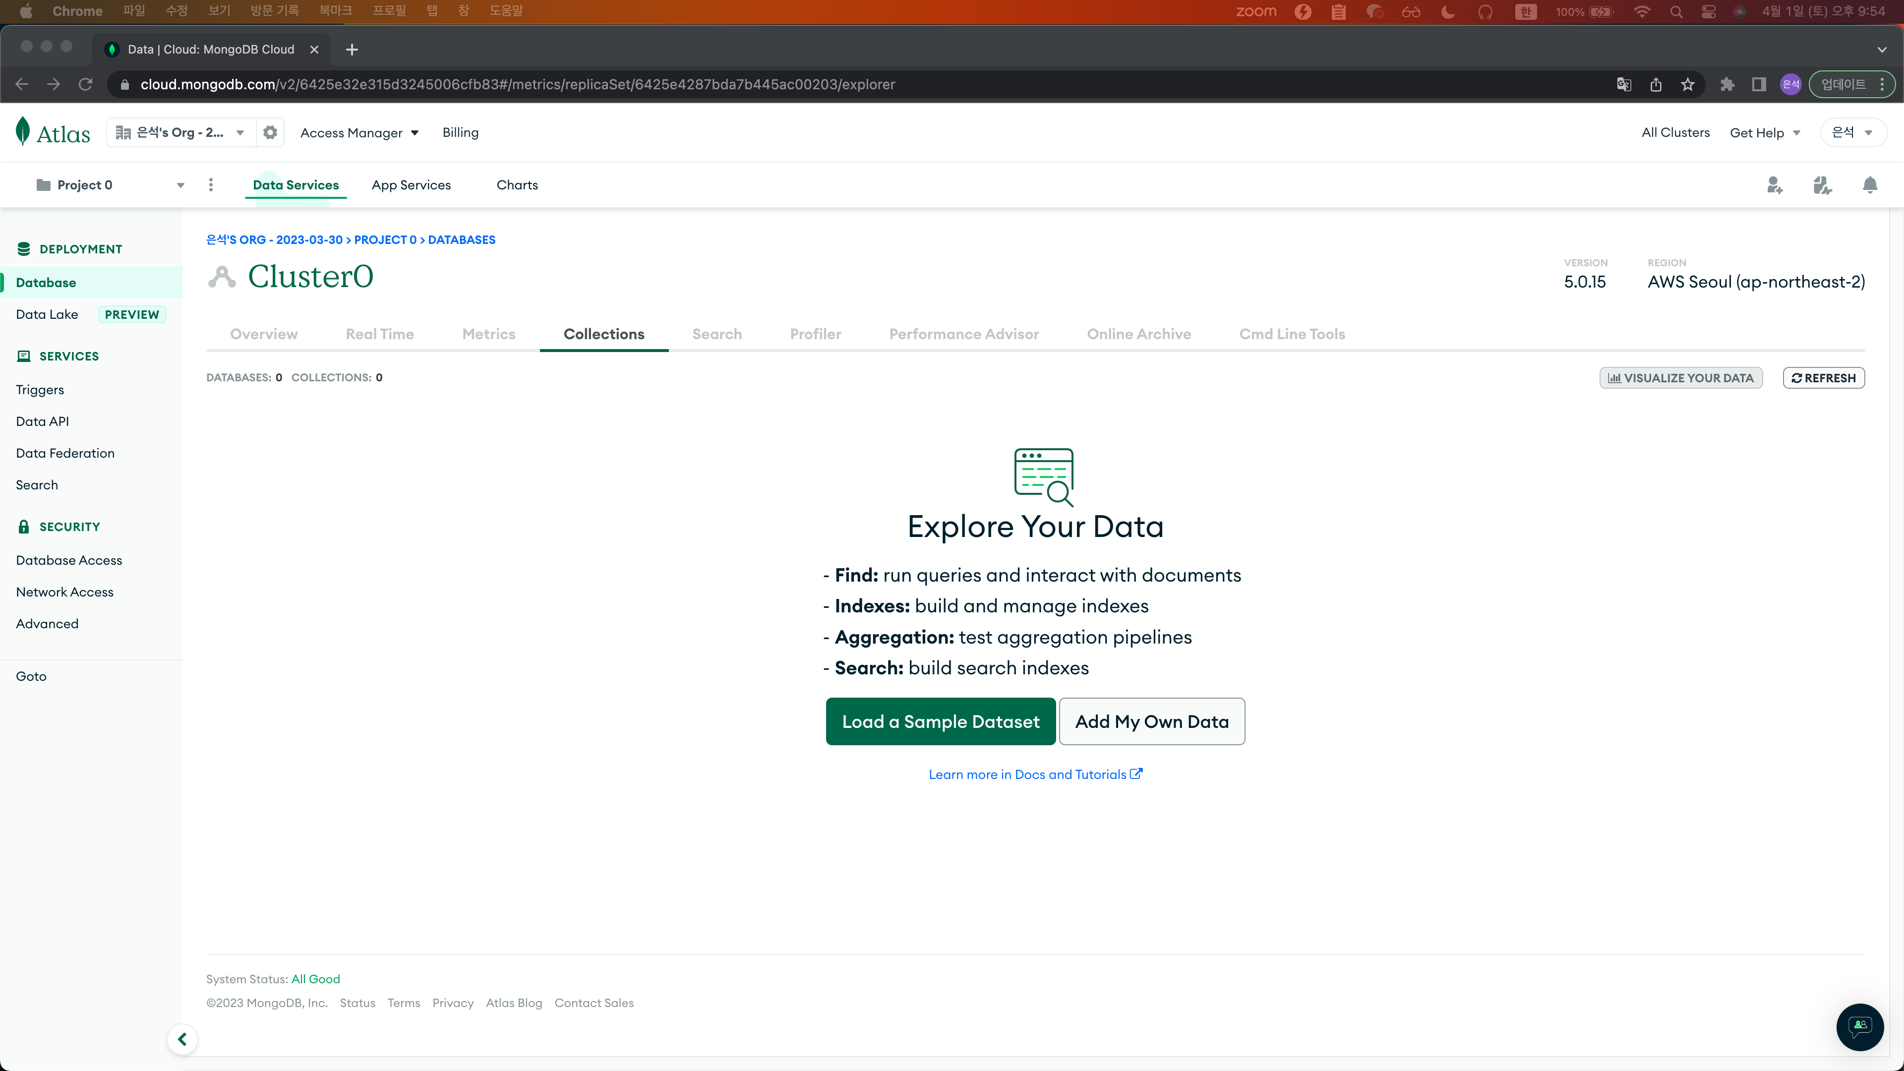Click the All Good system status link
The image size is (1904, 1071).
pos(316,979)
